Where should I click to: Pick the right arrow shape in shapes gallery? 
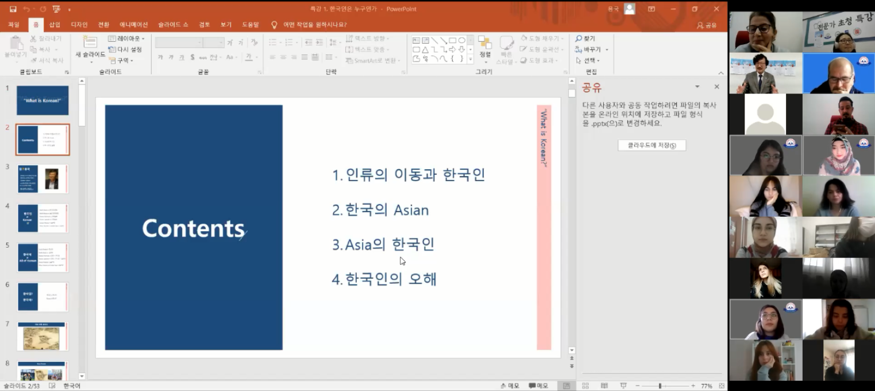pos(453,49)
